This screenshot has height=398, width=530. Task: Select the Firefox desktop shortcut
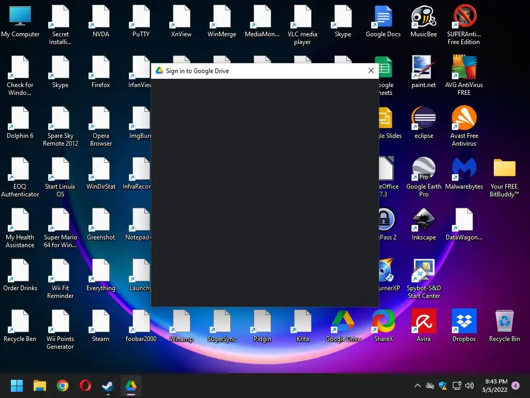(101, 72)
